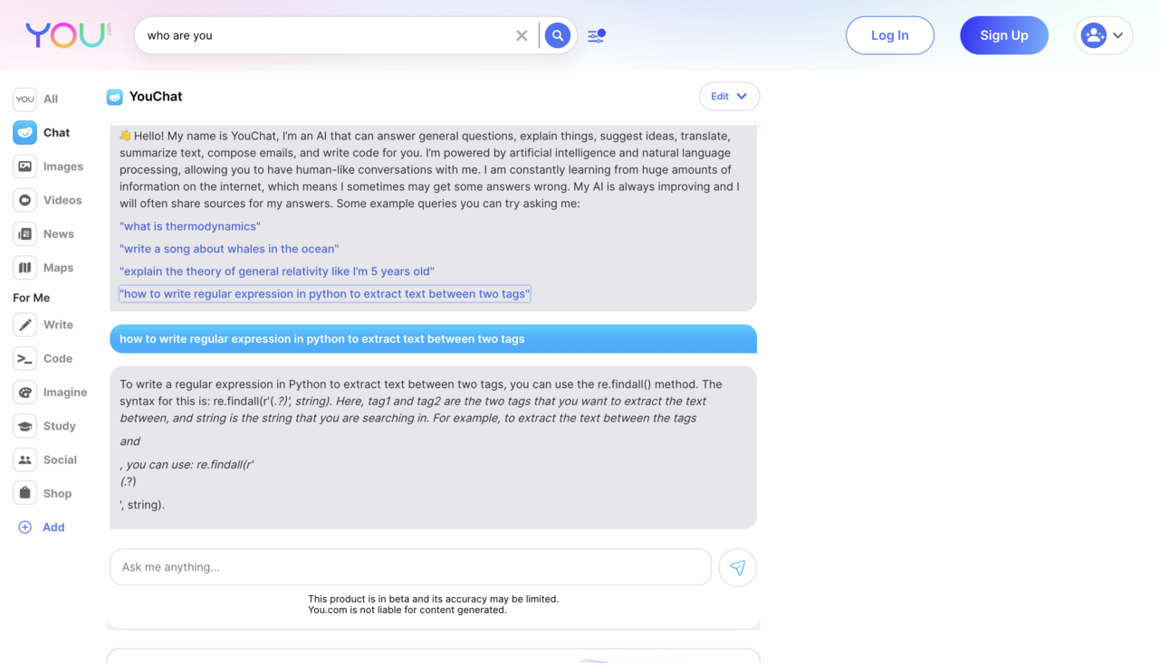Screen dimensions: 1159x663
Task: Click the blue user question message bubble
Action: 433,339
